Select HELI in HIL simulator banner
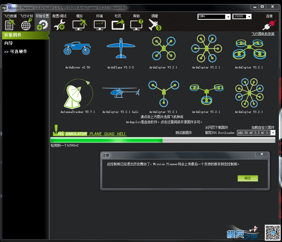The height and width of the screenshot is (242, 282). (121, 134)
